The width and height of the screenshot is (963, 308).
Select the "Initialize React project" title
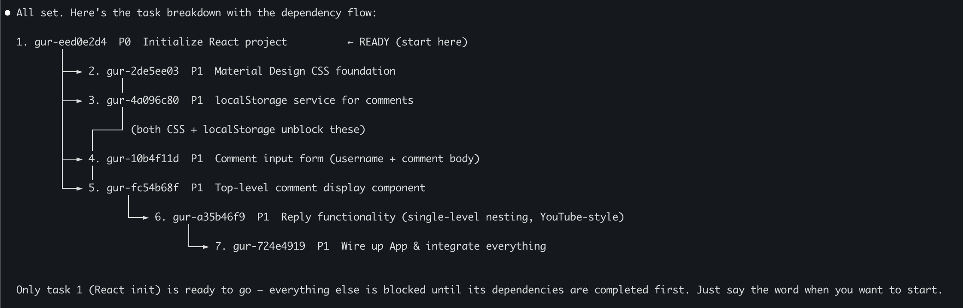(x=215, y=42)
